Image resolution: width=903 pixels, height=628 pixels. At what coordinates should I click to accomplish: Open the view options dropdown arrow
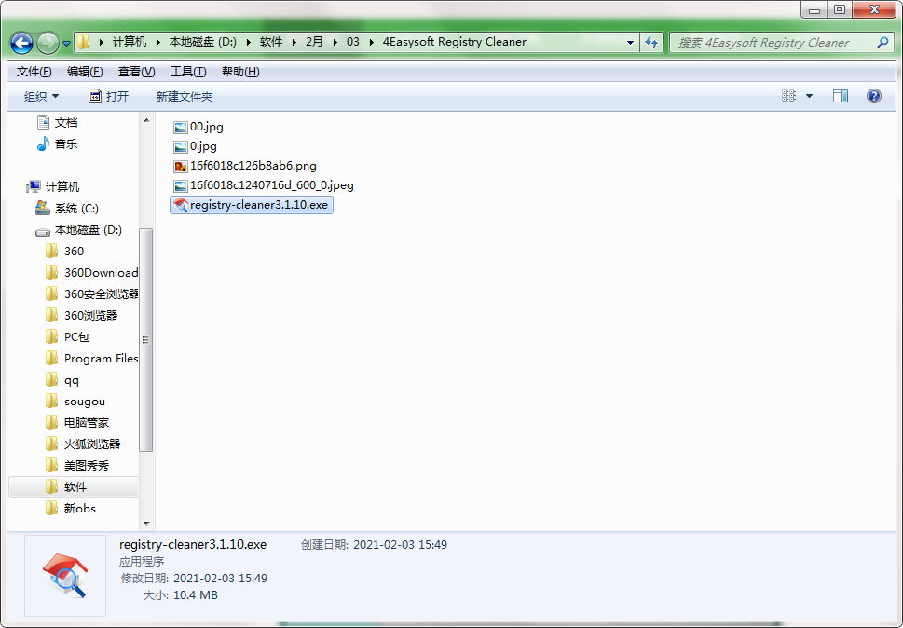tap(809, 96)
